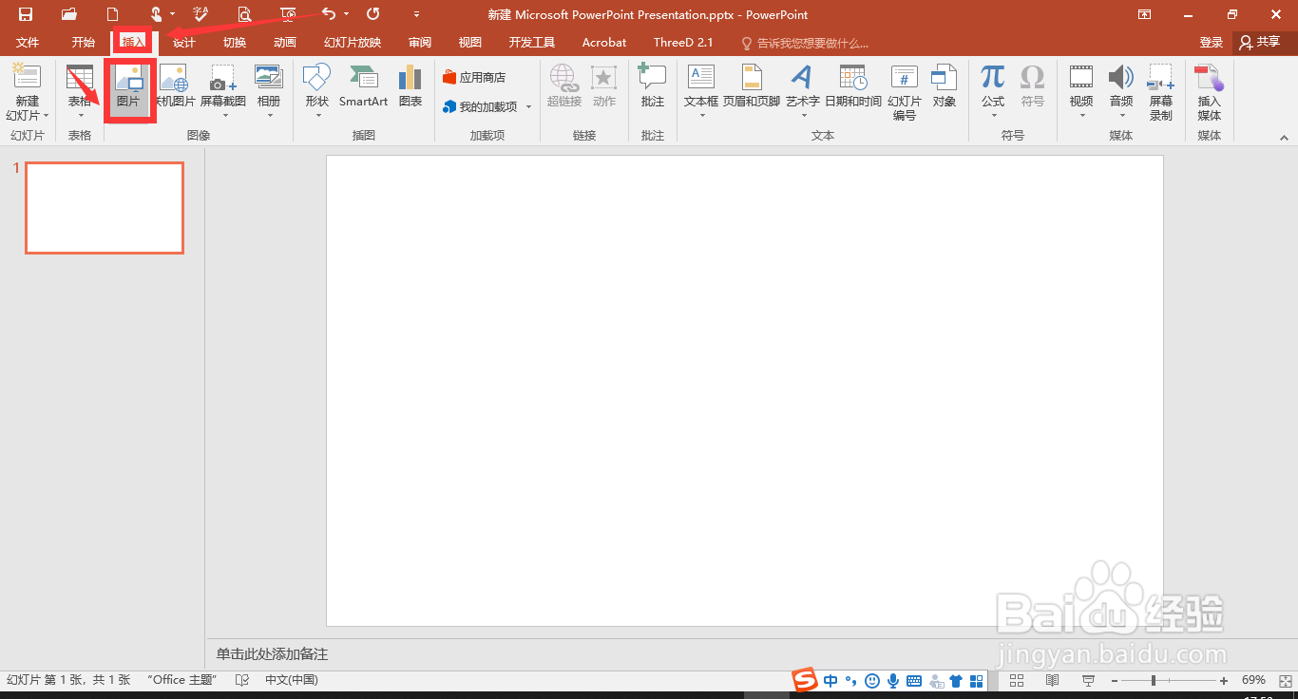Open the 视图 (View) tab
The image size is (1298, 699).
(x=470, y=43)
